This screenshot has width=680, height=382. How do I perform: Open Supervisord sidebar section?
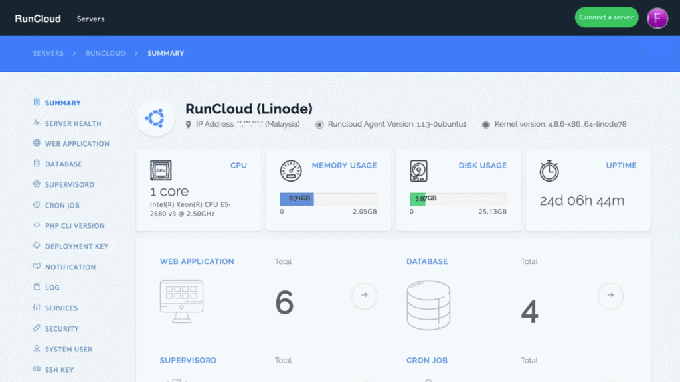pyautogui.click(x=69, y=185)
